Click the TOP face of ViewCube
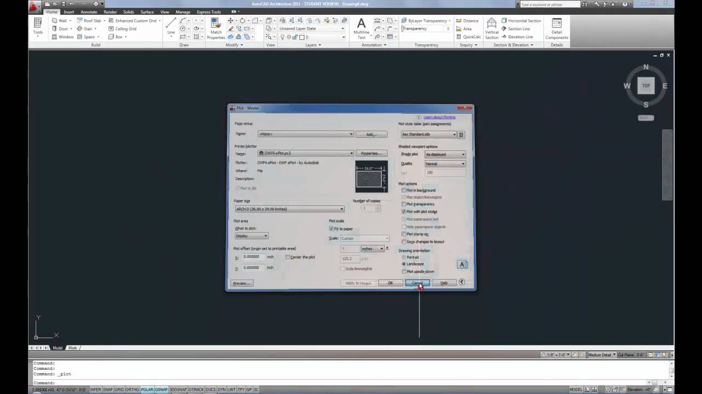Viewport: 702px width, 394px height. tap(646, 85)
